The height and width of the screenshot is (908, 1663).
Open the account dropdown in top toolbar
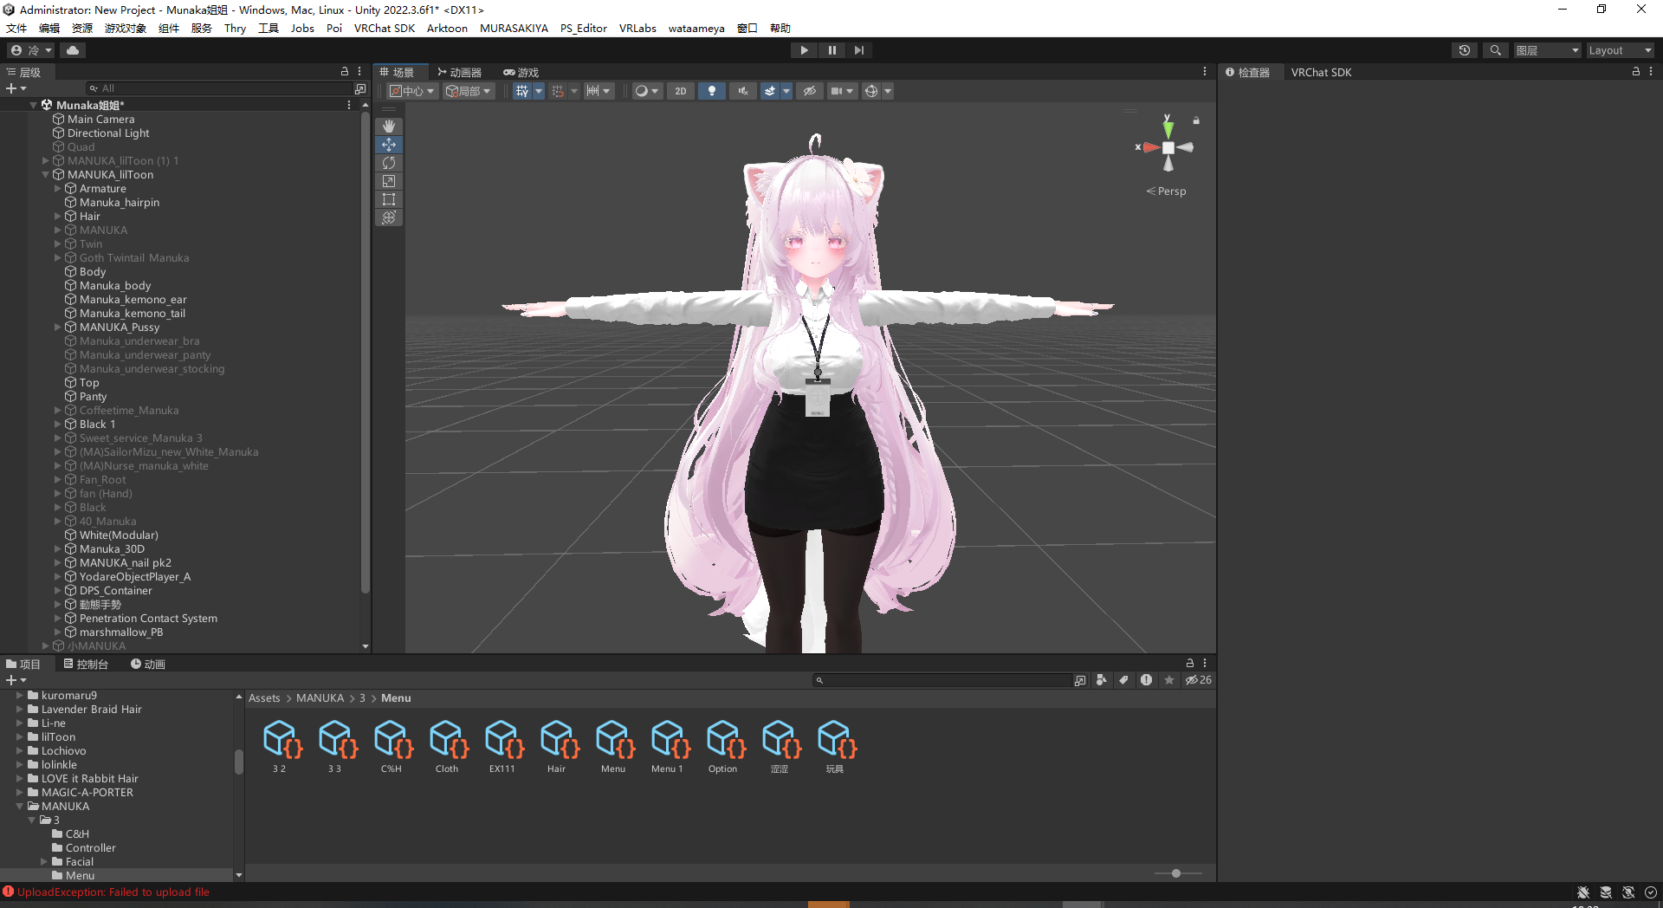31,50
